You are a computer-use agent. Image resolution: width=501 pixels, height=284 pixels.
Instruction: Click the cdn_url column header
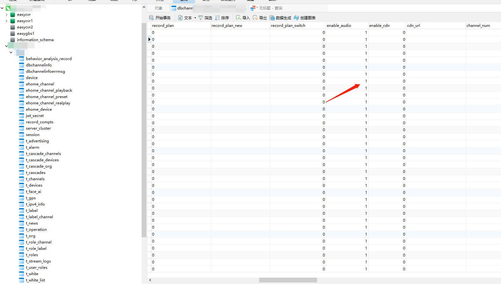click(436, 26)
